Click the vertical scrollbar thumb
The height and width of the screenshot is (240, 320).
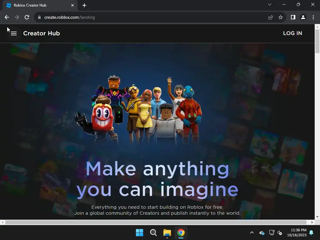pos(317,41)
